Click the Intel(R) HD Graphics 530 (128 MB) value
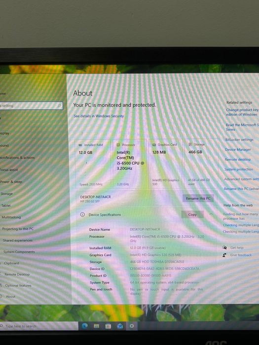Image resolution: width=259 pixels, height=345 pixels. pos(155,255)
